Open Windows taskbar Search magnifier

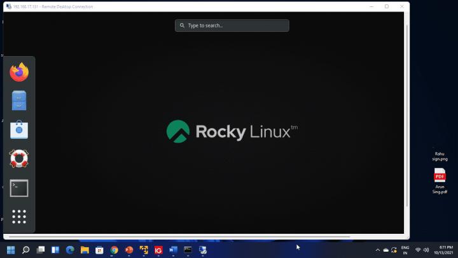click(x=25, y=250)
